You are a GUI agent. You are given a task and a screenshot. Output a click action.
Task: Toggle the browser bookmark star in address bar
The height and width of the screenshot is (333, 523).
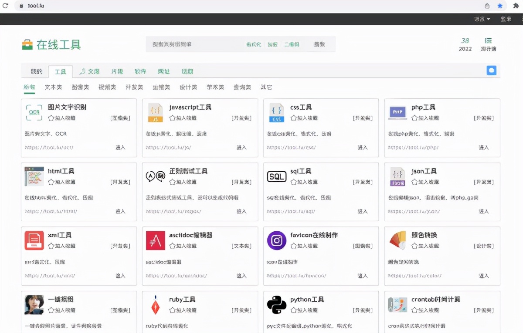click(x=500, y=6)
